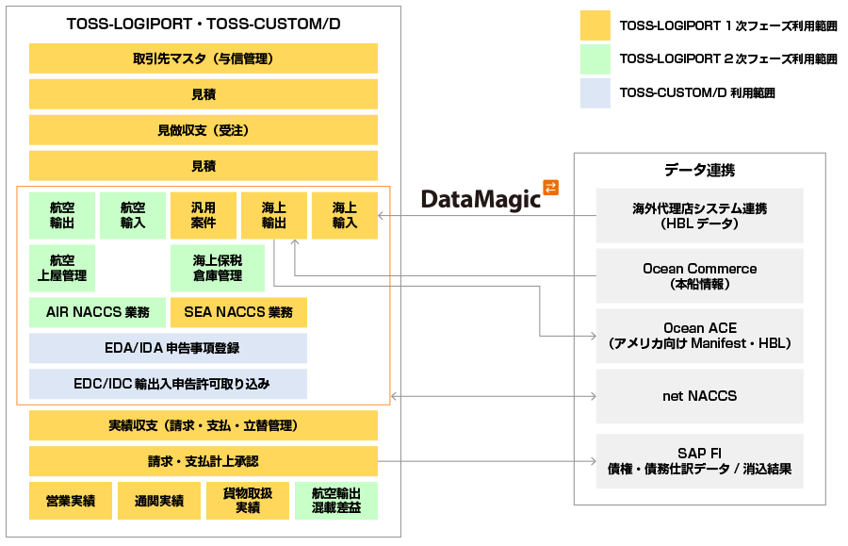This screenshot has width=848, height=546.
Task: Open the 汎用案件 module
Action: (204, 214)
